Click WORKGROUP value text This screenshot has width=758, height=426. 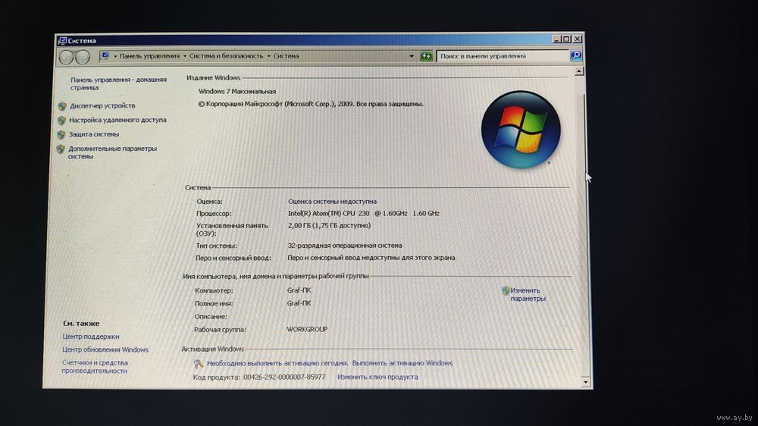[307, 329]
